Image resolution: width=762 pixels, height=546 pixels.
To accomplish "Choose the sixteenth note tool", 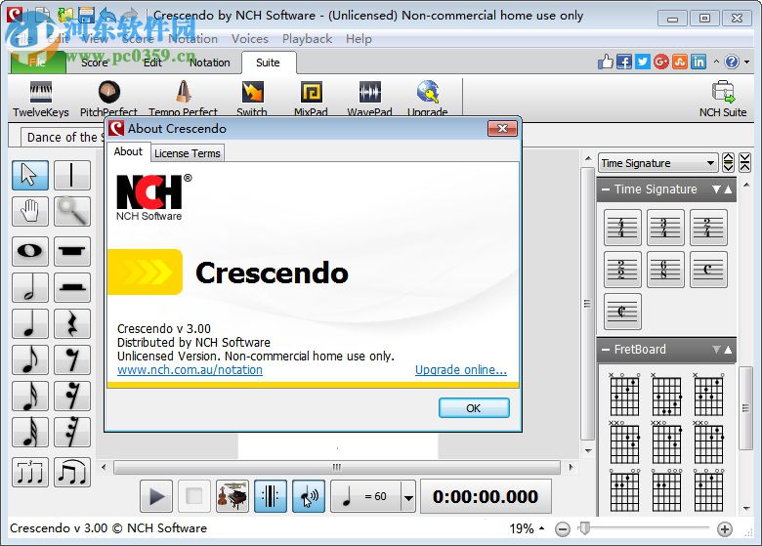I will pyautogui.click(x=29, y=396).
